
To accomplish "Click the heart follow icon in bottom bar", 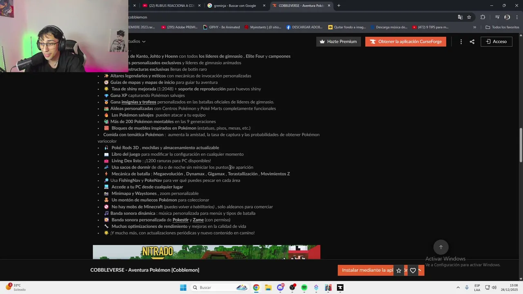I will click(x=413, y=270).
